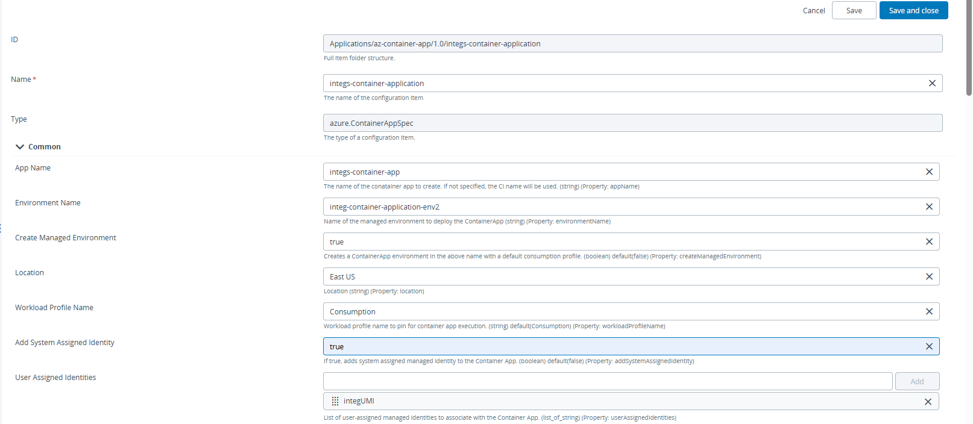The image size is (973, 424).
Task: Click the vertical scrollbar on the right
Action: pos(969,48)
